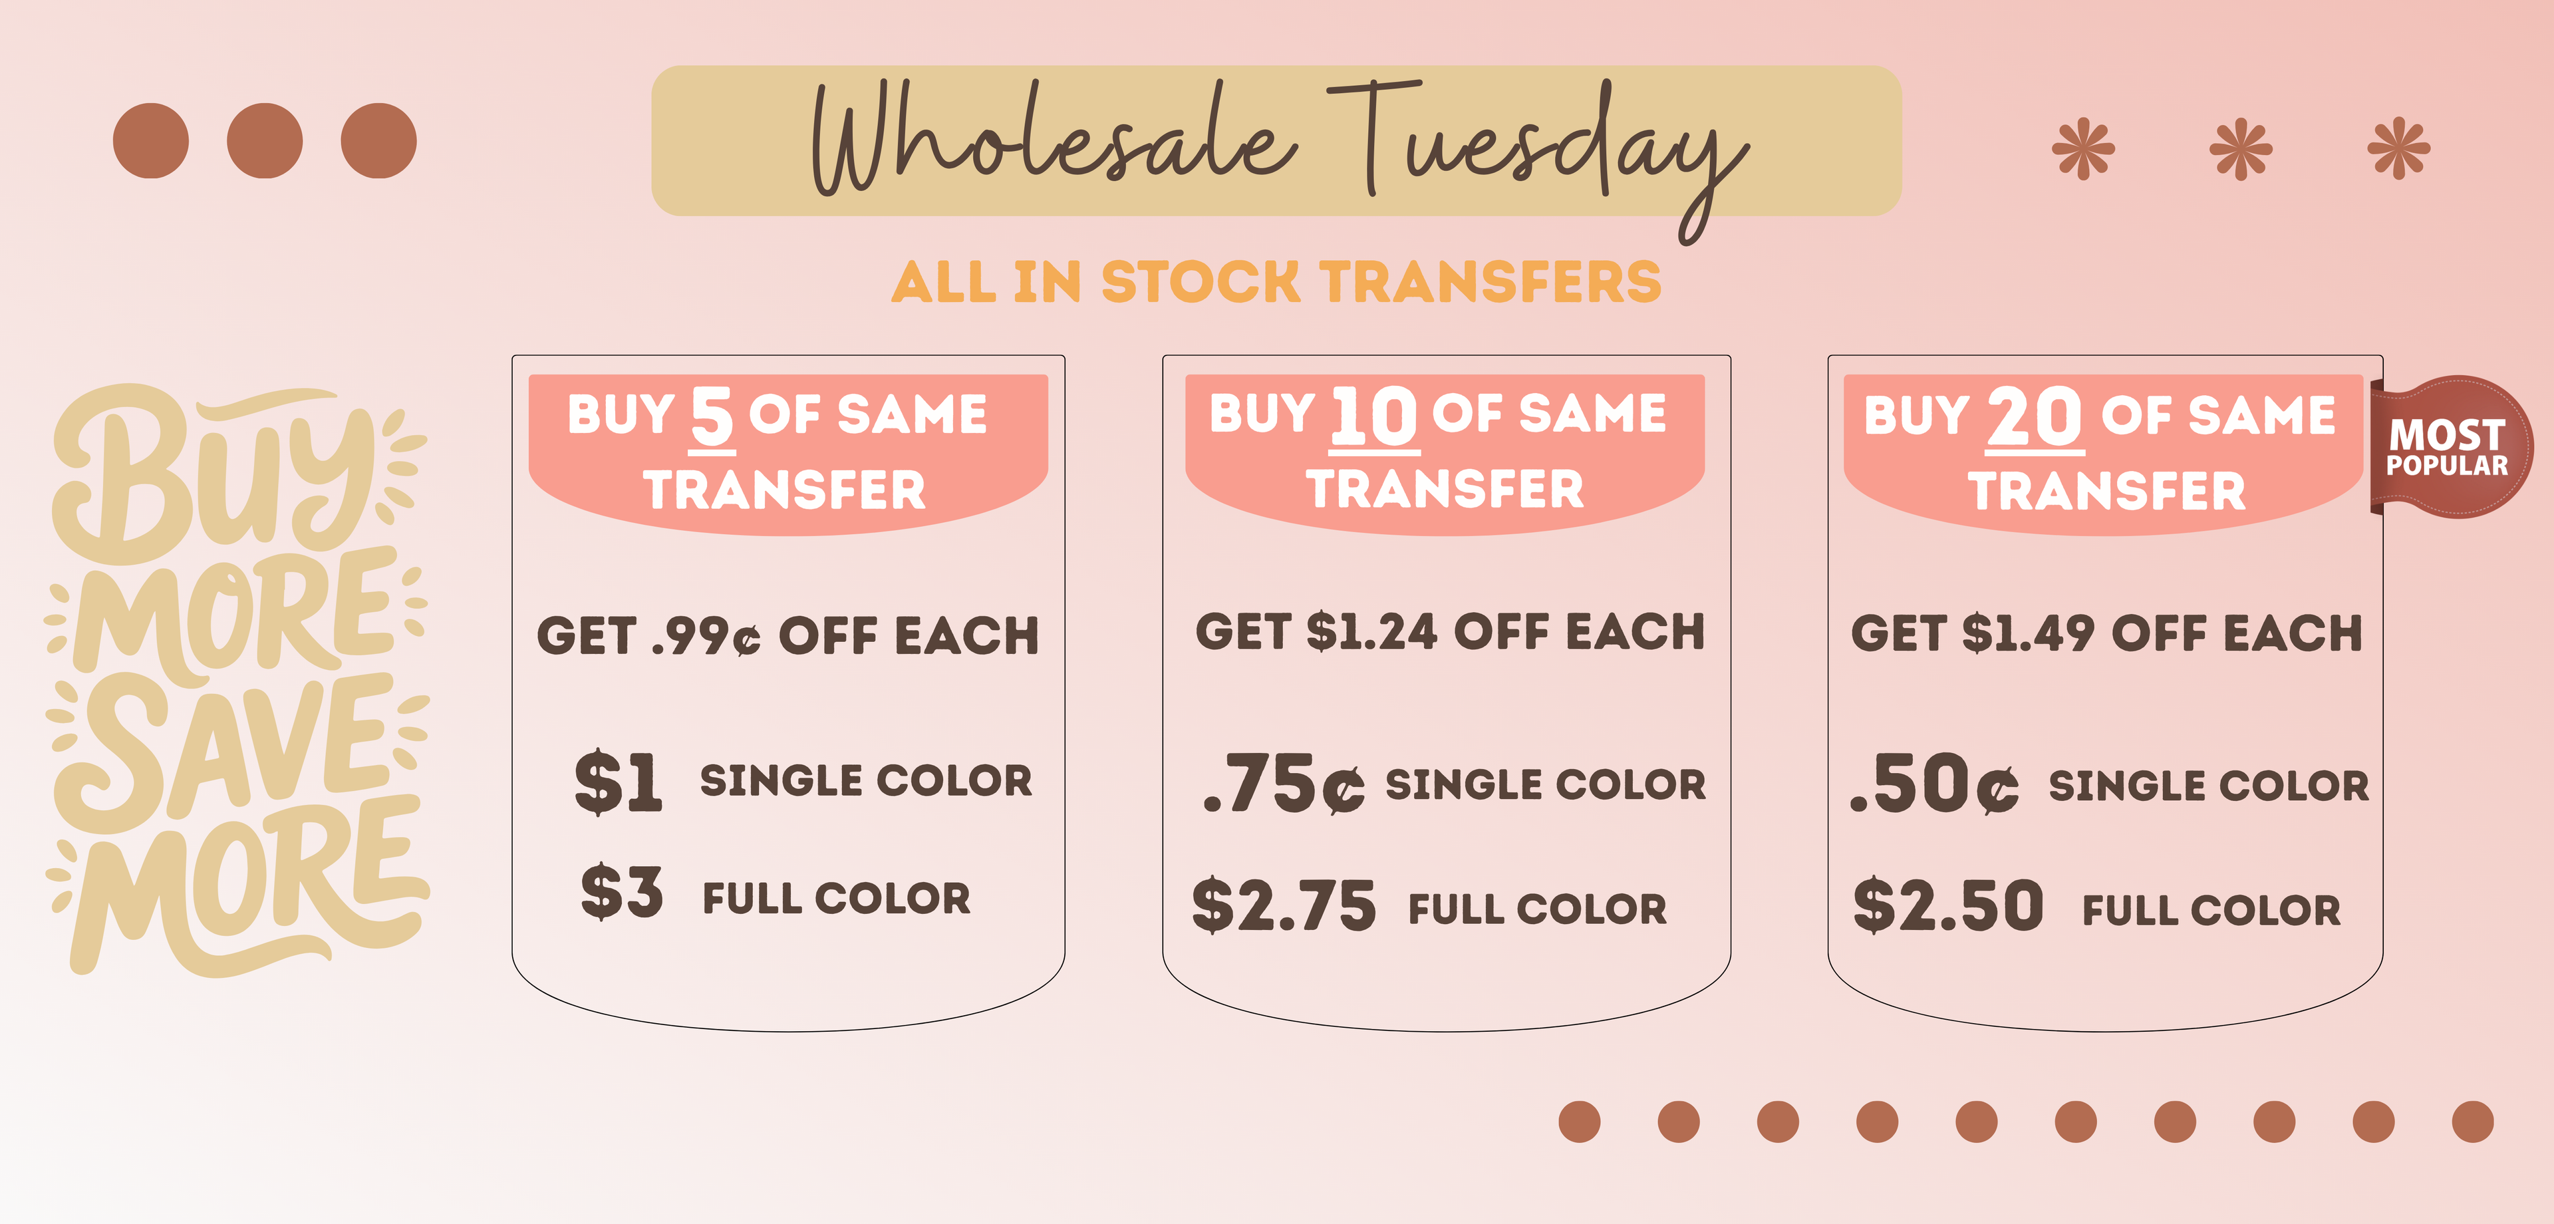Screen dimensions: 2554x1224
Task: Click the middle flower asterisk icon
Action: (x=2241, y=150)
